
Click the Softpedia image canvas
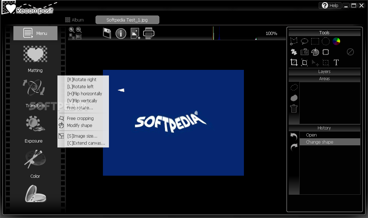pos(173,123)
